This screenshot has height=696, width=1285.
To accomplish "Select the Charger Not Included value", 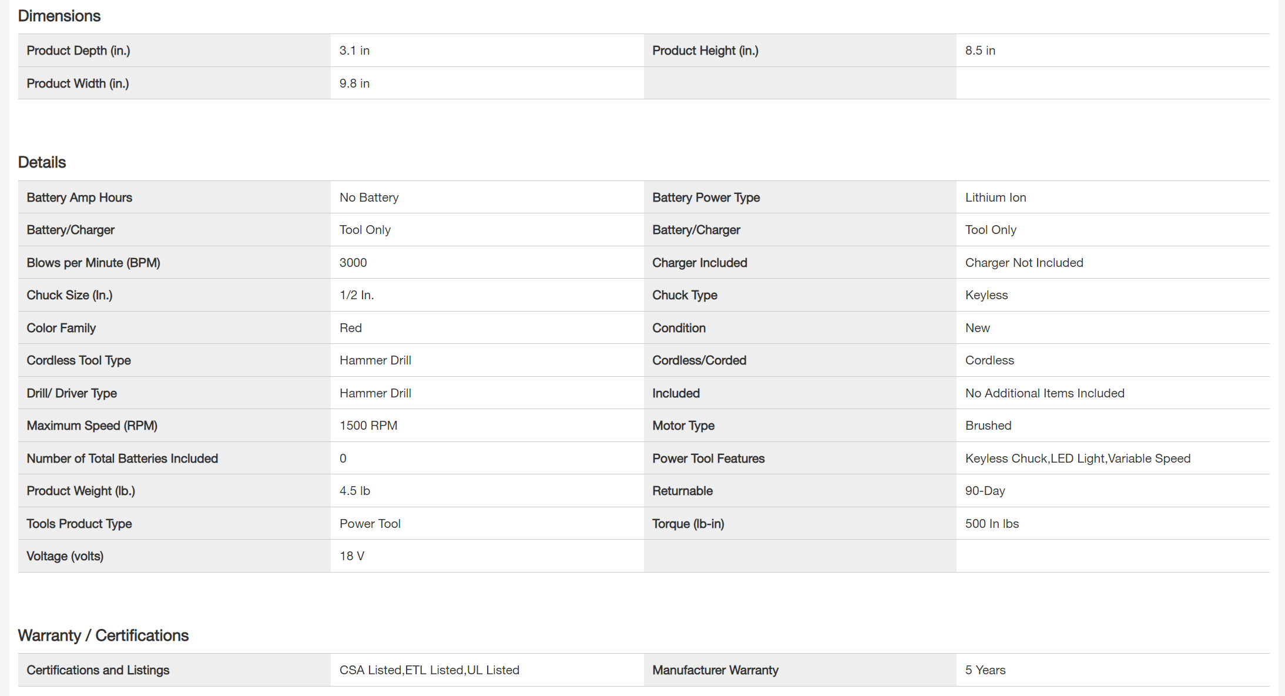I will coord(1024,263).
